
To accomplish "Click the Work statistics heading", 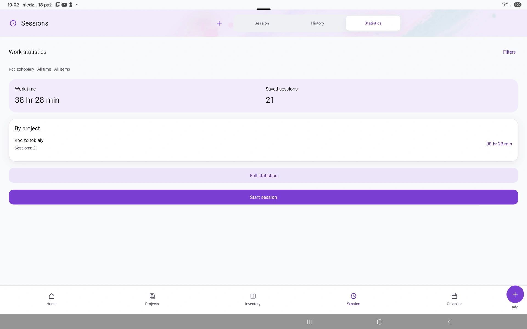I will 27,52.
